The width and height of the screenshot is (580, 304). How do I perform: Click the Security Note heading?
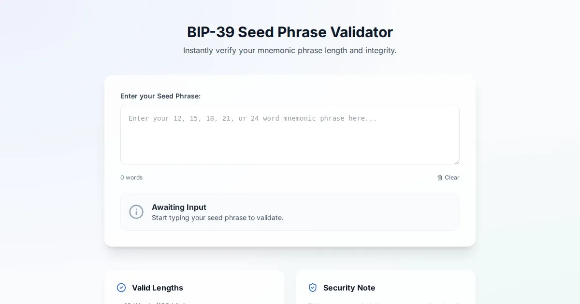tap(349, 288)
